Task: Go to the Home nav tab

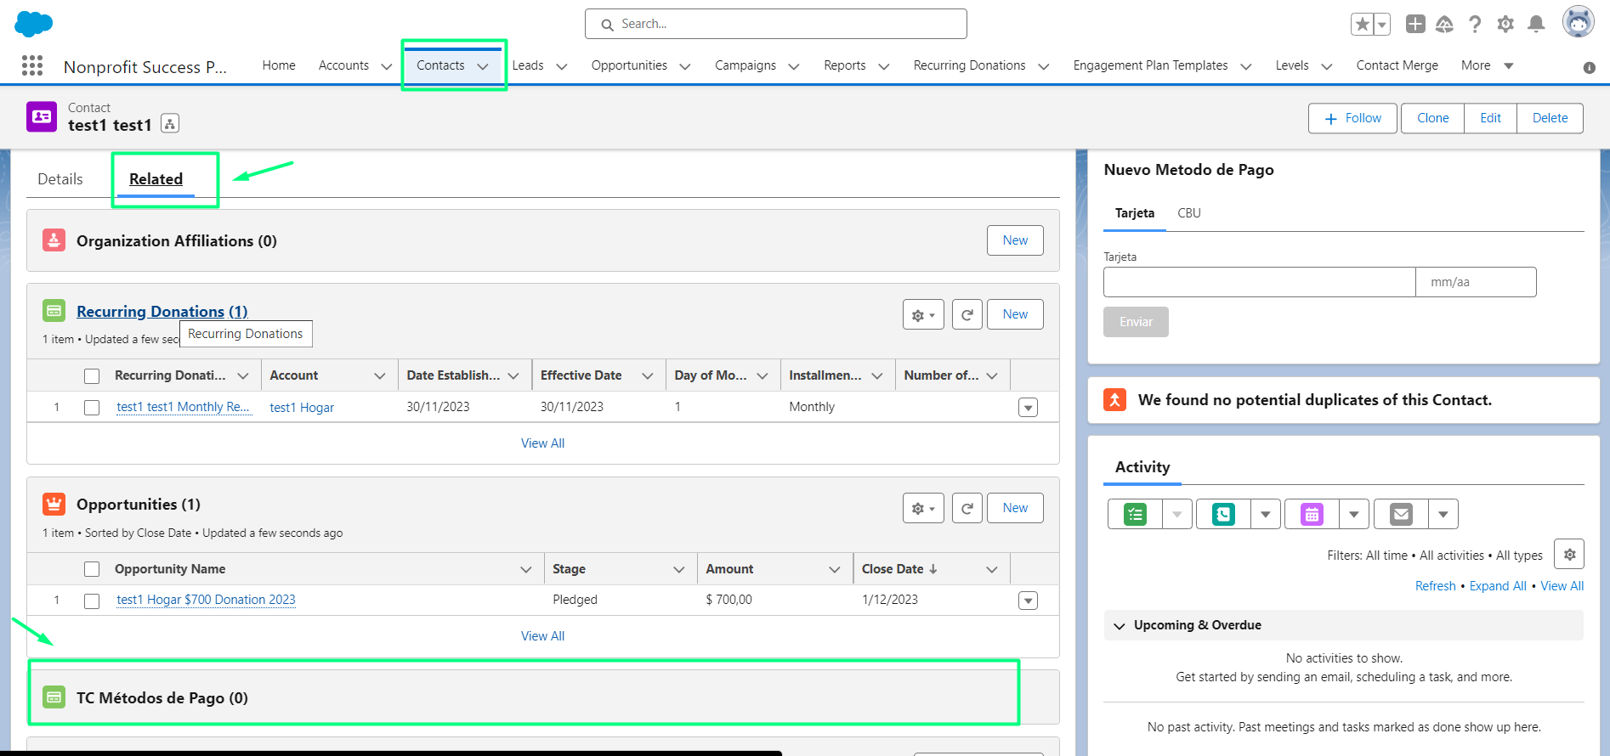Action: [279, 65]
